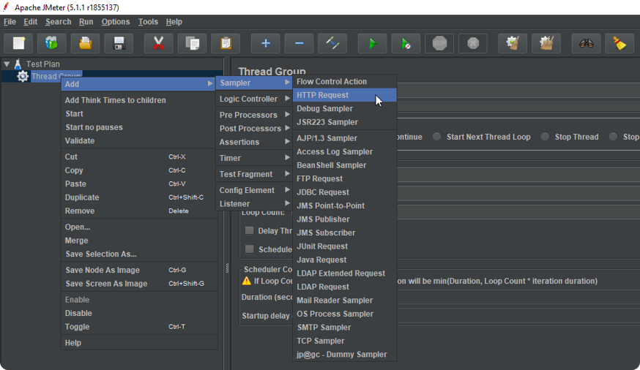Select BeanShell Sampler entry

click(x=344, y=165)
